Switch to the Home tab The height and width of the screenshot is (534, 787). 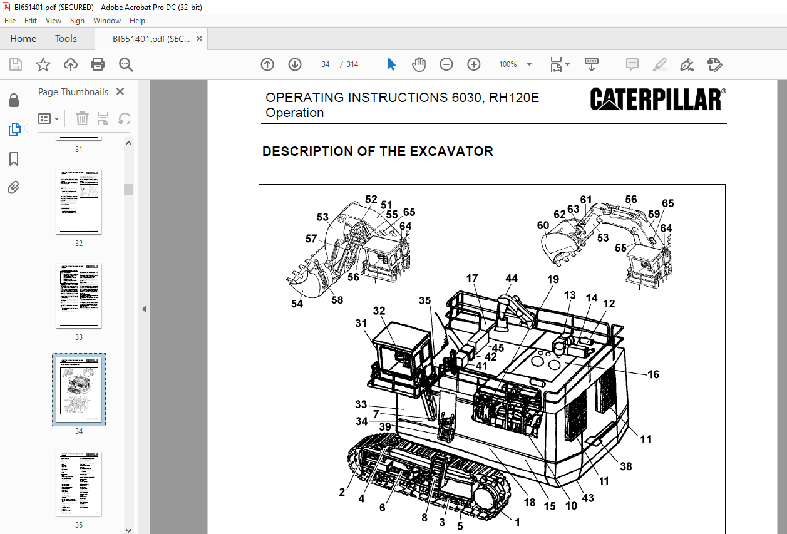pos(23,39)
